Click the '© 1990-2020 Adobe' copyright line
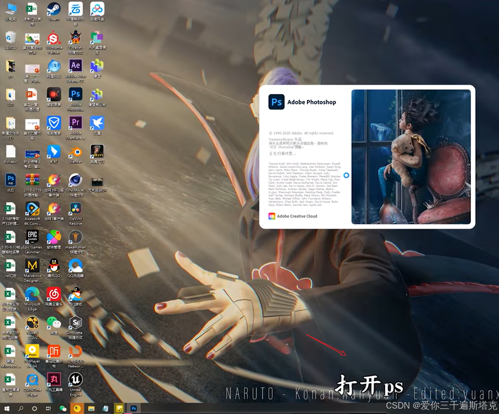 click(301, 133)
